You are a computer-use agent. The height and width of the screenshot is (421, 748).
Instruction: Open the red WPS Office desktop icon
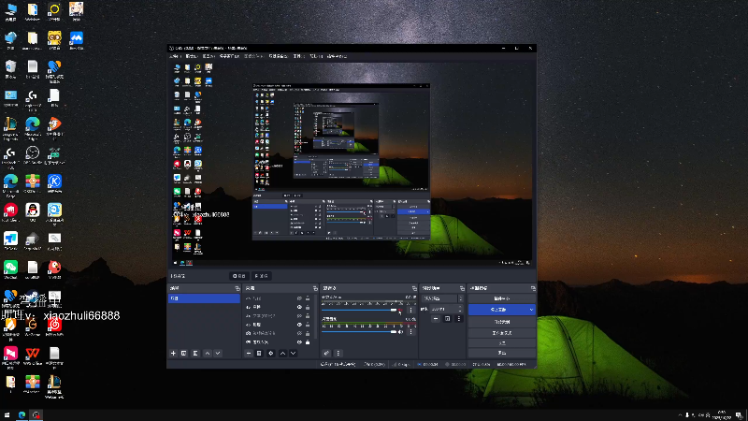tap(33, 356)
